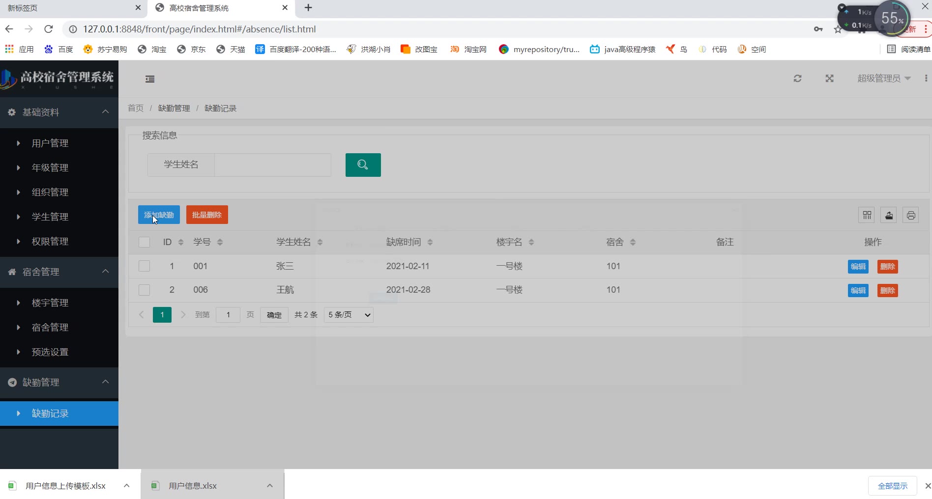This screenshot has height=499, width=932.
Task: Close the downloads bar
Action: [928, 486]
